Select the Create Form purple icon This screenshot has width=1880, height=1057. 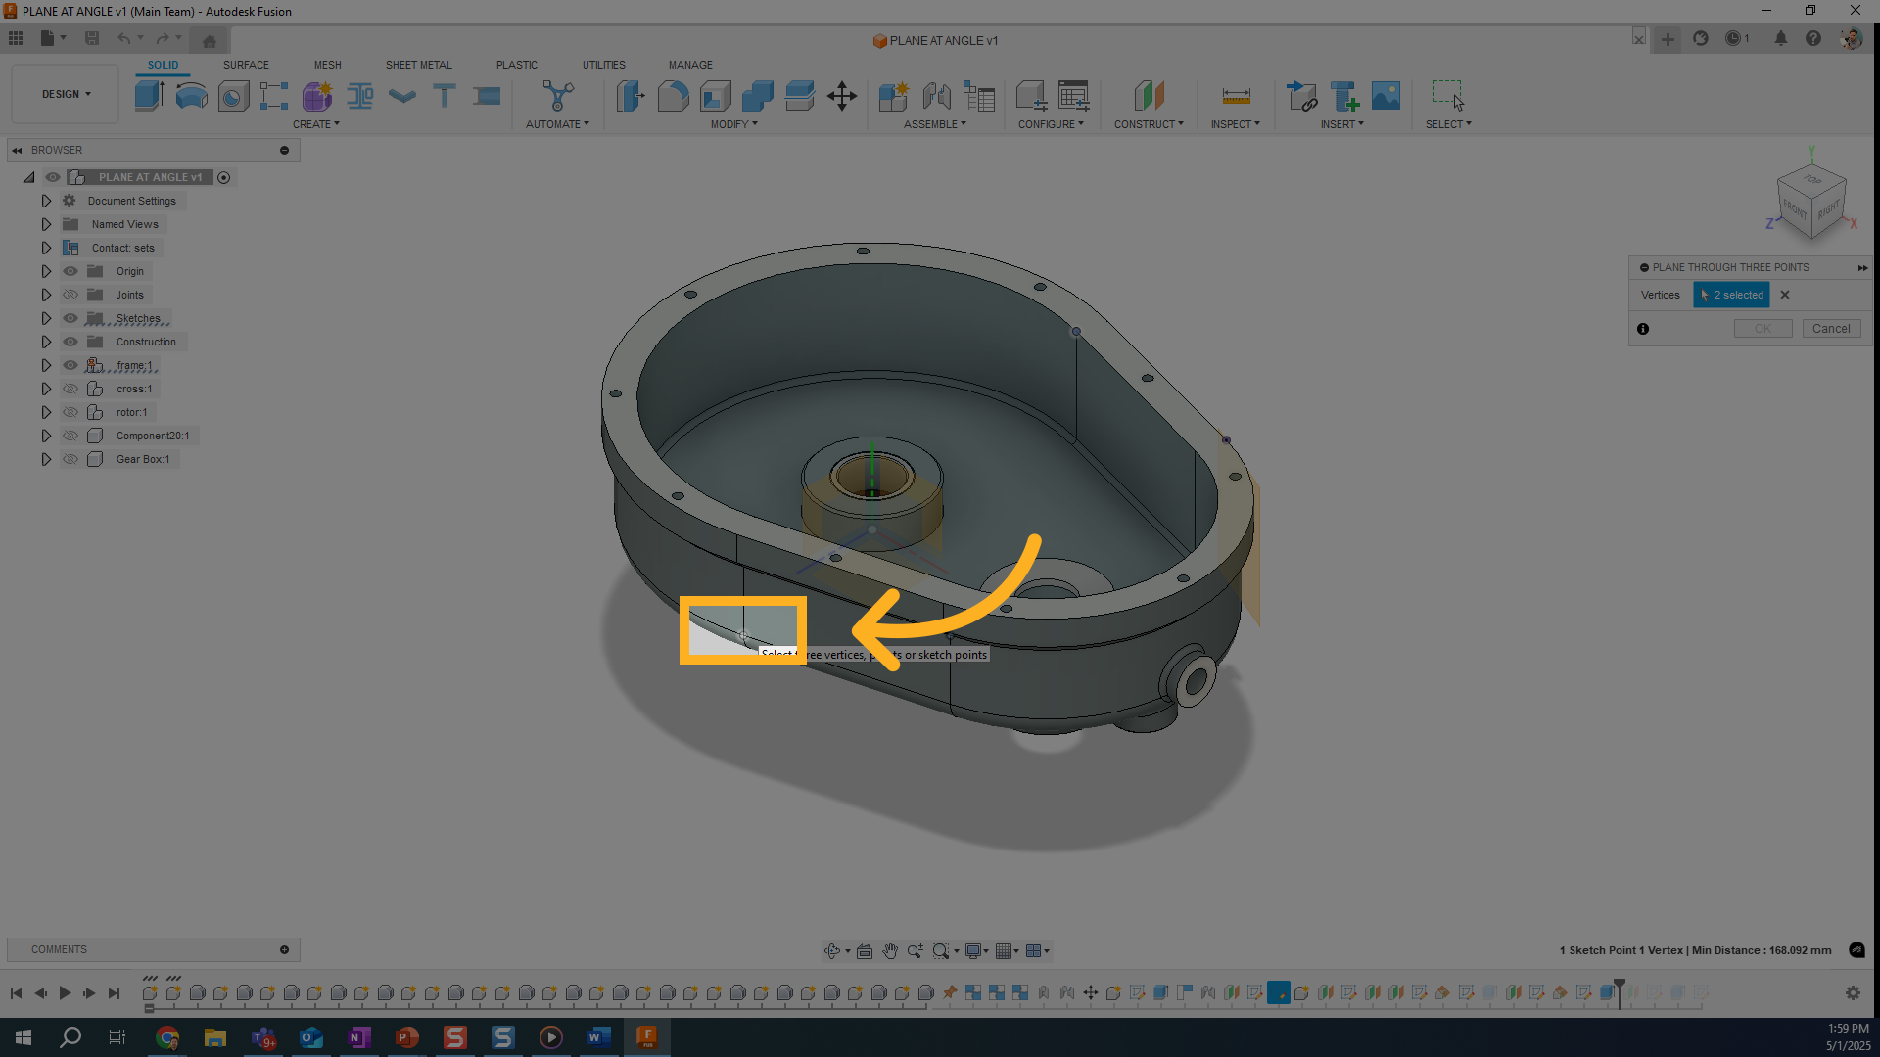(316, 96)
